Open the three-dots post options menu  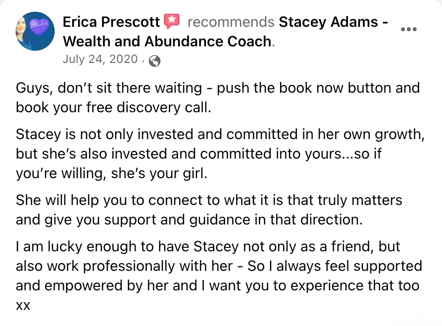tap(409, 29)
